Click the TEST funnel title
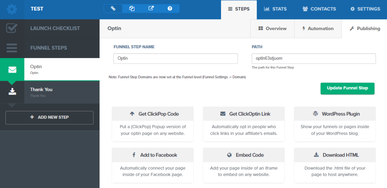This screenshot has height=188, width=387. point(37,9)
